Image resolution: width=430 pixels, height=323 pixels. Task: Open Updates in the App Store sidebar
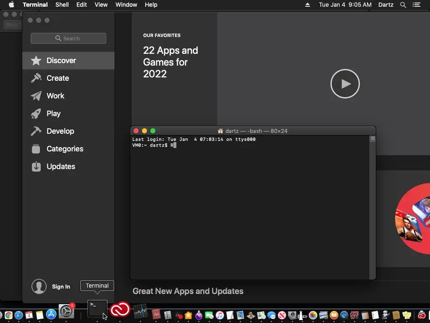pos(68,167)
